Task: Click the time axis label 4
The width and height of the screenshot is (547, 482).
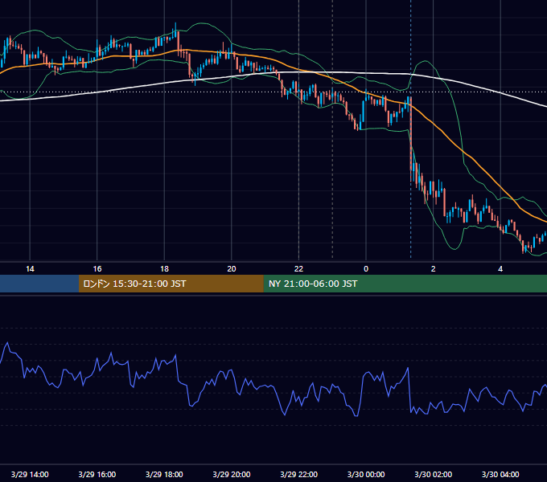Action: tap(500, 269)
